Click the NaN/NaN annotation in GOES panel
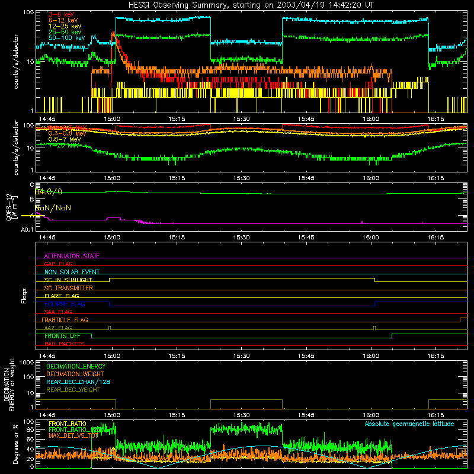474x474 pixels. (53, 208)
